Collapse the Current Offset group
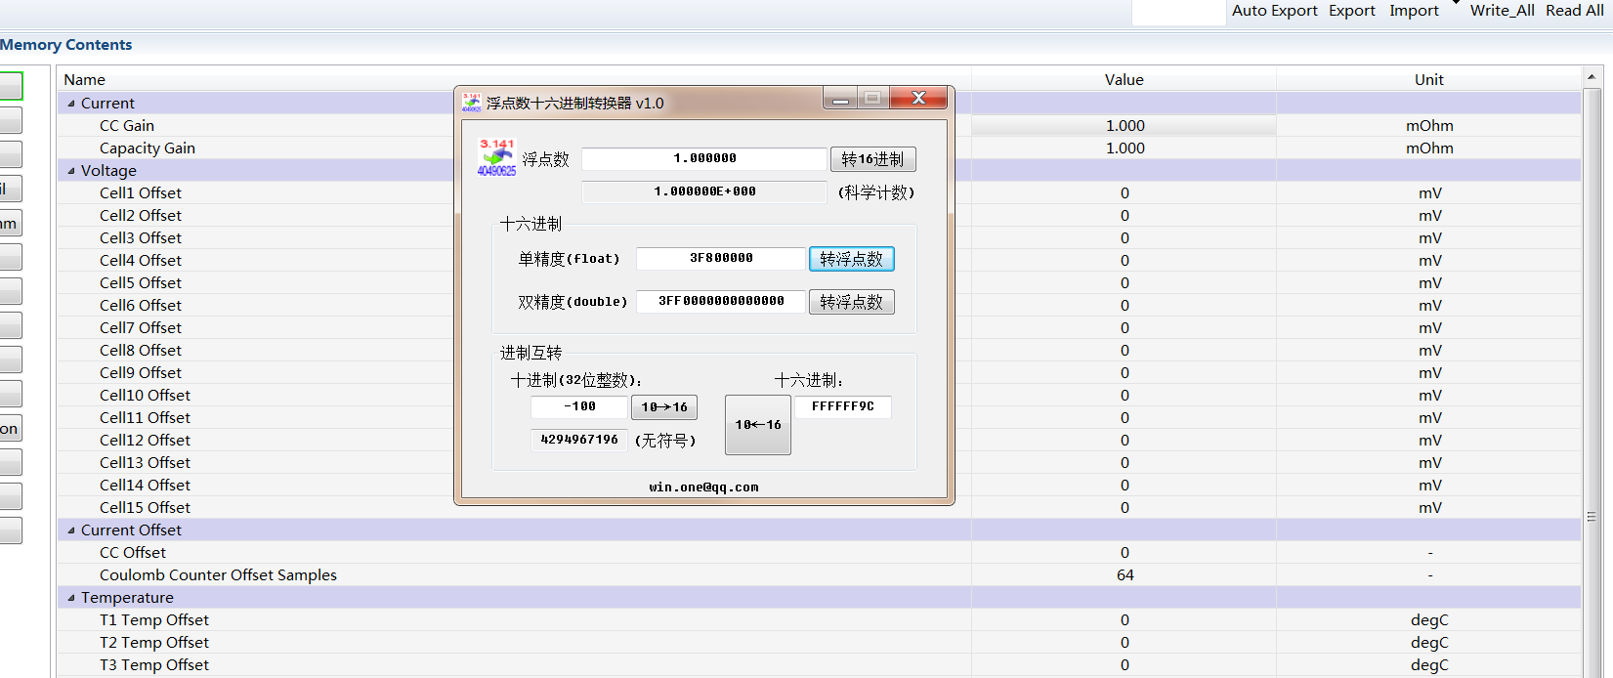 coord(71,530)
